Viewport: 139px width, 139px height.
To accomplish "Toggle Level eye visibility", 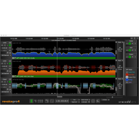I will coord(127,82).
